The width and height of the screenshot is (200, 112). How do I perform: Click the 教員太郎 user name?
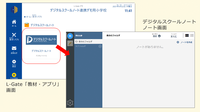tap(79, 36)
